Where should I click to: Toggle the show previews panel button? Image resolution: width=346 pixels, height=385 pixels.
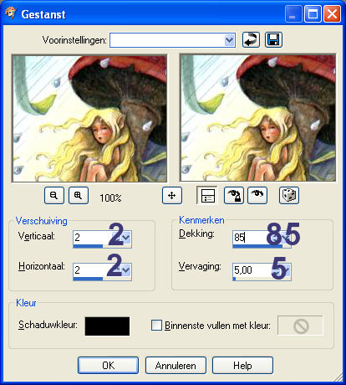coord(207,196)
